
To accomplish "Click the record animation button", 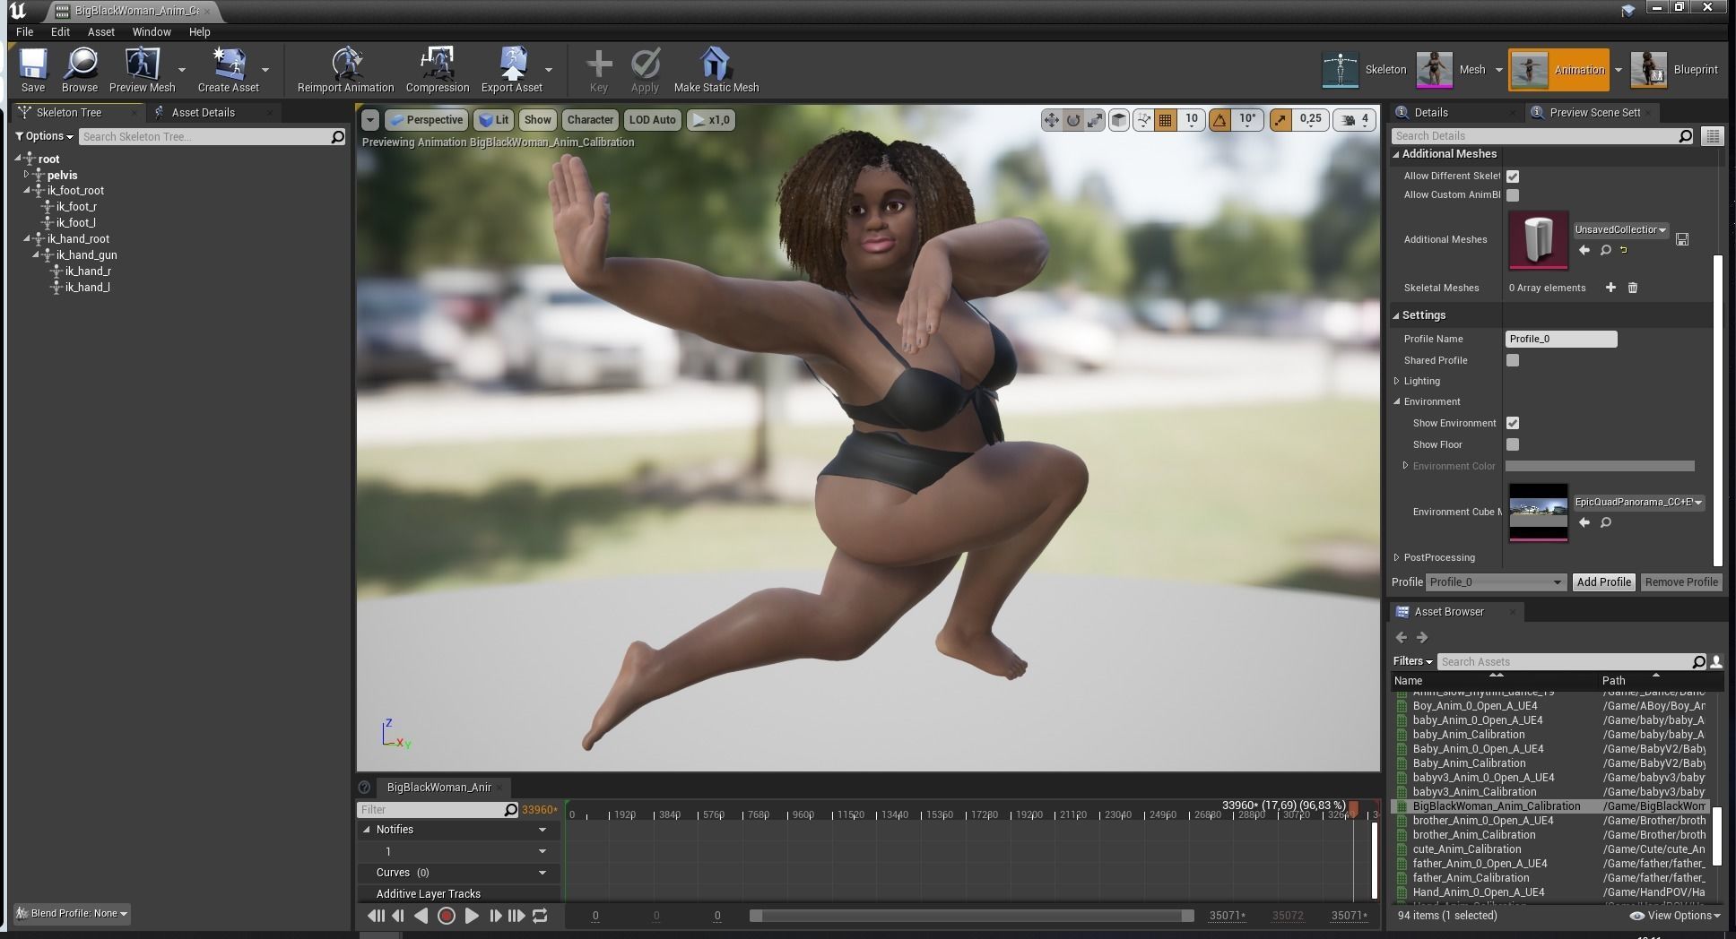I will point(446,916).
